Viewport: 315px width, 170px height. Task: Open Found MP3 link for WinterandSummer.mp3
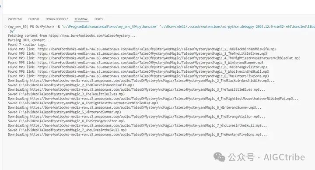[x=150, y=63]
